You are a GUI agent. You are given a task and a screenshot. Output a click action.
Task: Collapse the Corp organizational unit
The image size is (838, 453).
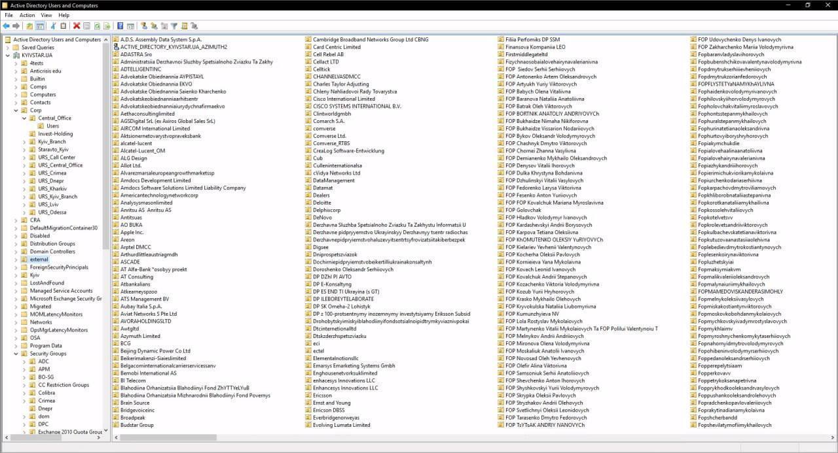(16, 110)
